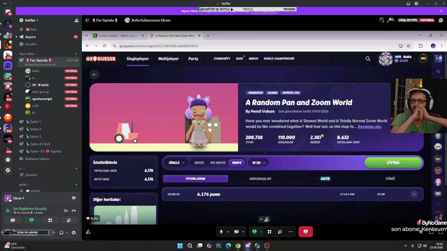
Task: Open the Multiplayer menu
Action: (168, 59)
